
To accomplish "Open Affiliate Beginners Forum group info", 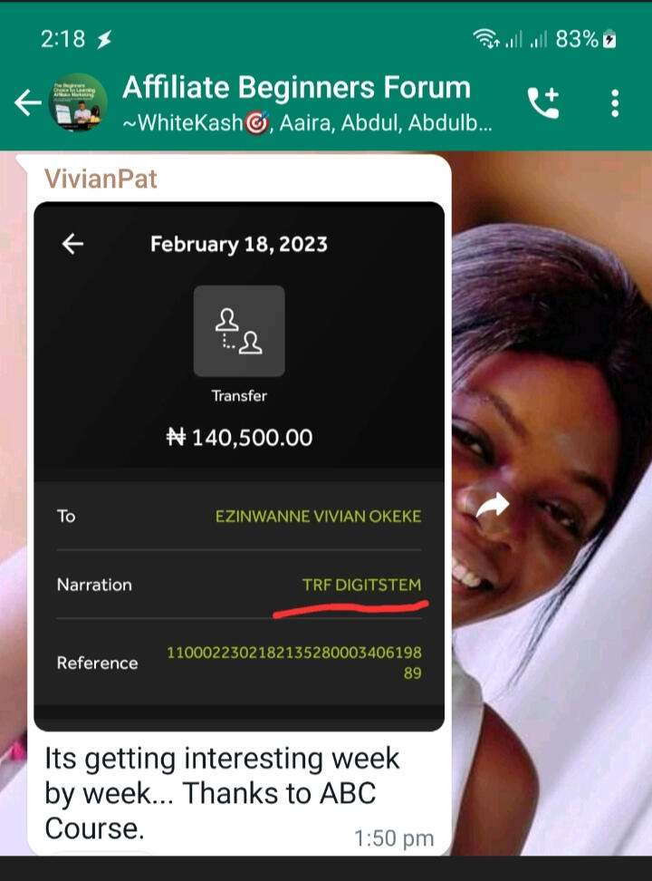I will coord(296,88).
